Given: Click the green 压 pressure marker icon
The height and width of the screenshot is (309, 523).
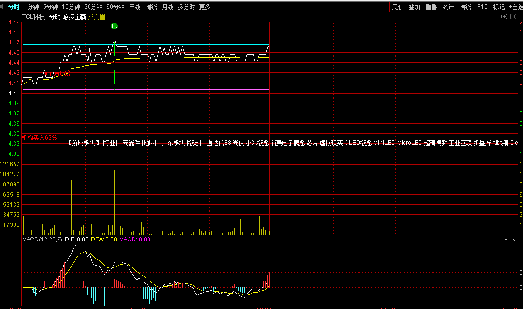Looking at the screenshot, I should [114, 26].
